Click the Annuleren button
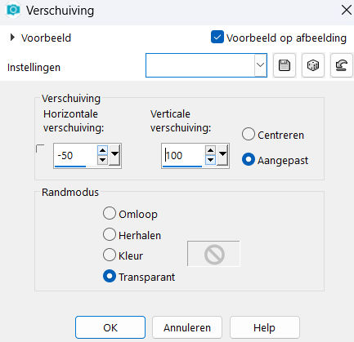 coord(187,327)
